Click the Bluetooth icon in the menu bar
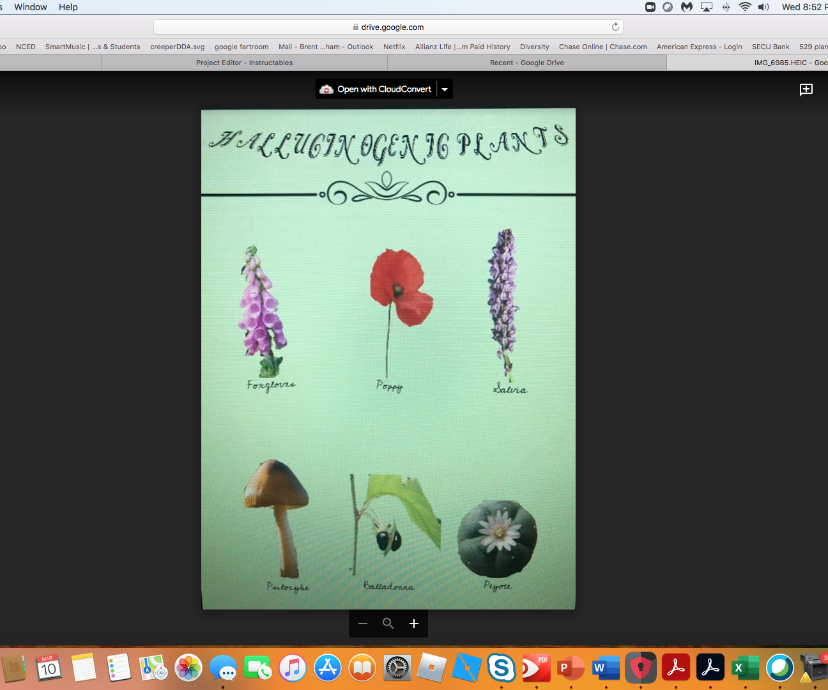The width and height of the screenshot is (828, 690). click(x=726, y=7)
